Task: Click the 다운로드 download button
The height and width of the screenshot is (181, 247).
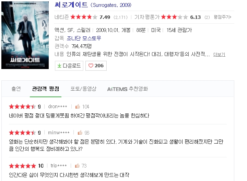Action: (69, 66)
